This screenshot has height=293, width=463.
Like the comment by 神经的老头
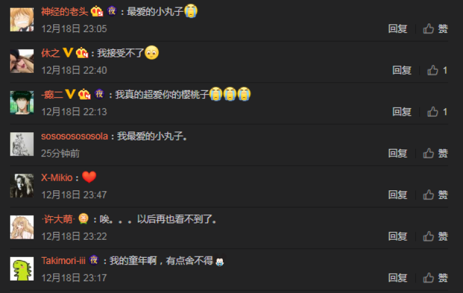point(435,28)
